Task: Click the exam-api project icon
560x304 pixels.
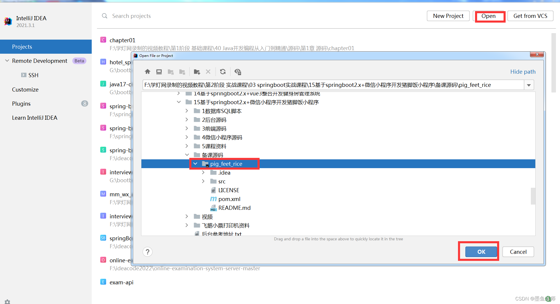Action: point(103,282)
